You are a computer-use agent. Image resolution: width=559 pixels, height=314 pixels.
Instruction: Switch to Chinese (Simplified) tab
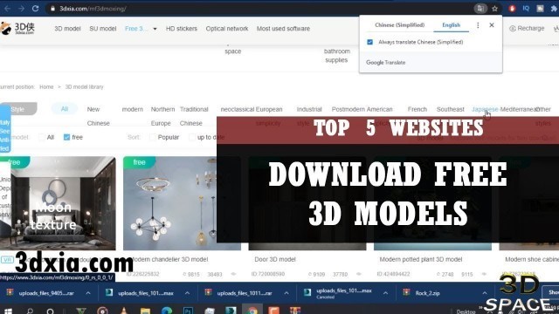400,25
